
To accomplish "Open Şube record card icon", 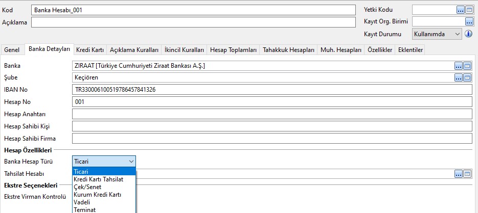I will coord(467,78).
